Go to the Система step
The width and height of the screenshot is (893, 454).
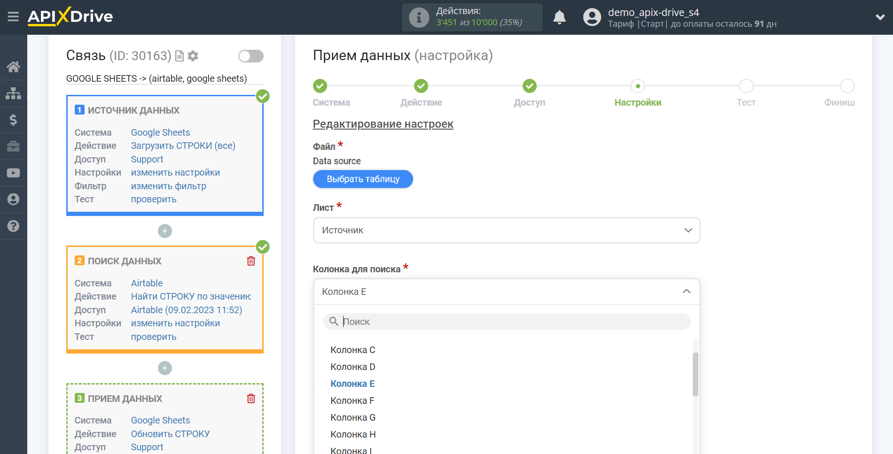tap(320, 86)
